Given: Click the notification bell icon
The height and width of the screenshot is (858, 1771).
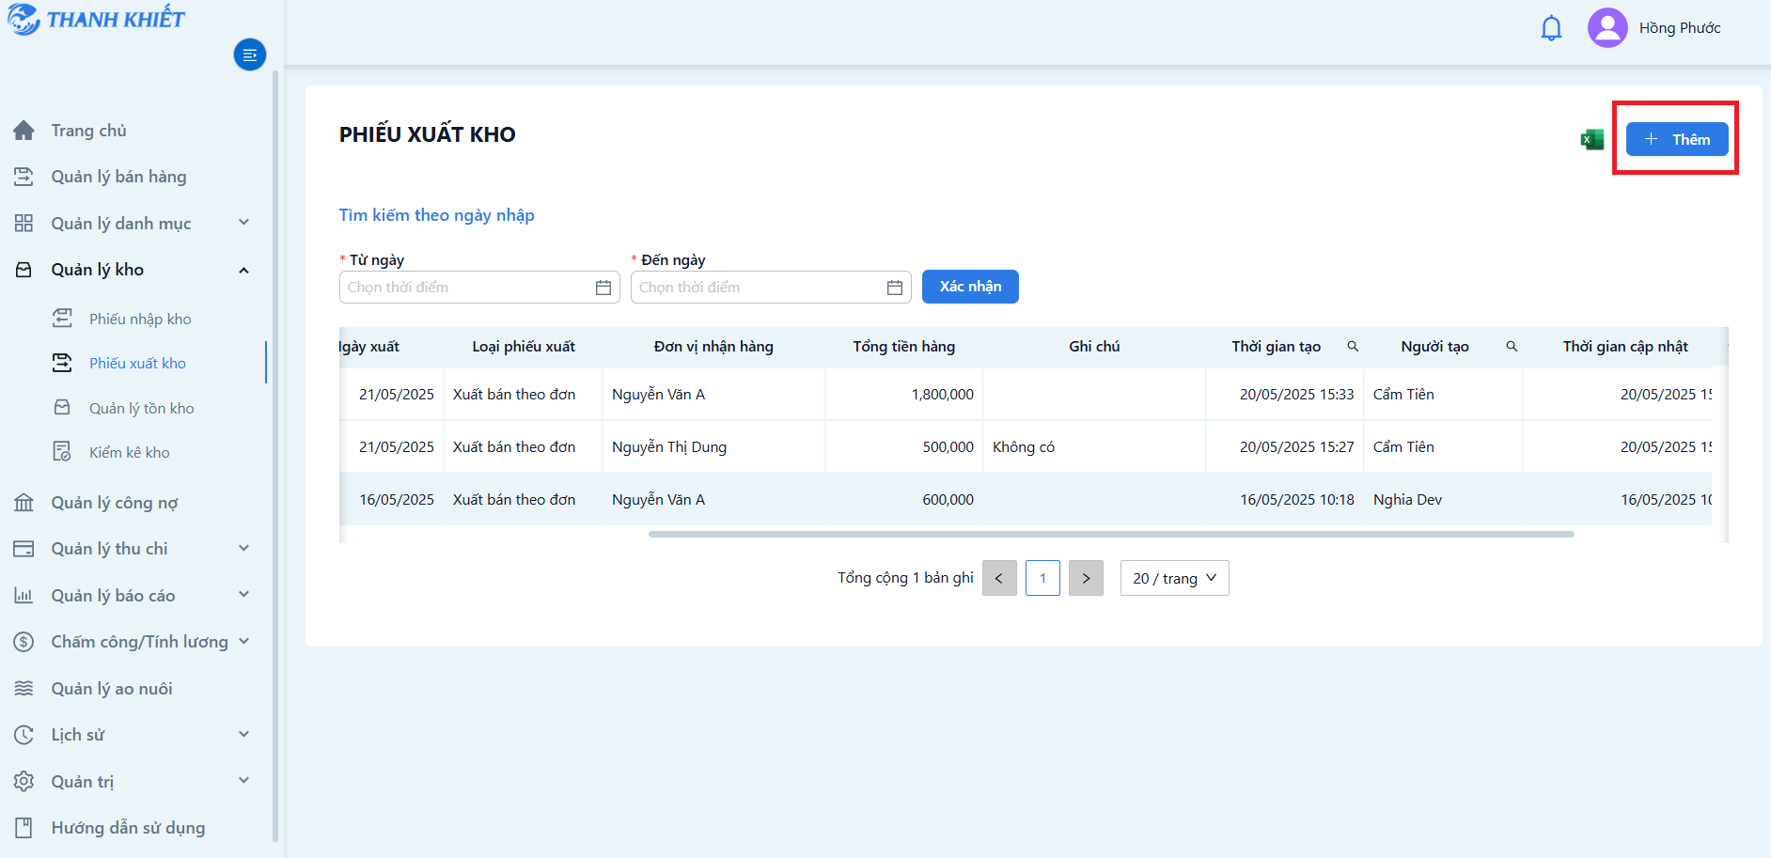Looking at the screenshot, I should tap(1551, 28).
